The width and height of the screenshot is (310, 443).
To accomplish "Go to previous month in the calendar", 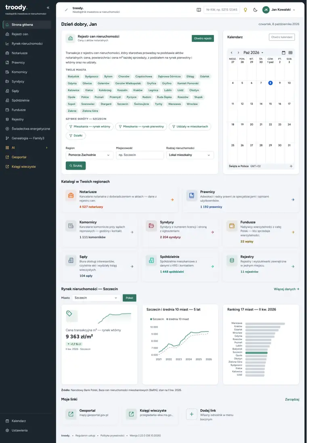I will coord(231,52).
